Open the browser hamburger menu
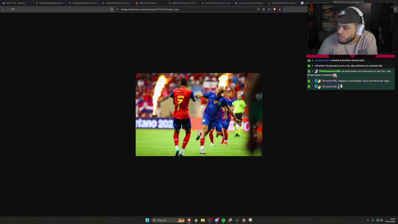The height and width of the screenshot is (224, 398). (x=395, y=9)
